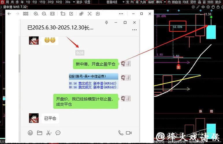Click the '已平仓' message bubble
Screen dimensions: 223x144
(50, 118)
